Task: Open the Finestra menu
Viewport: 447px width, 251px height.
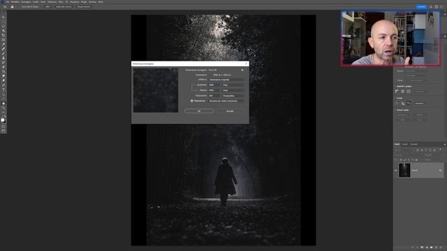Action: pos(92,1)
